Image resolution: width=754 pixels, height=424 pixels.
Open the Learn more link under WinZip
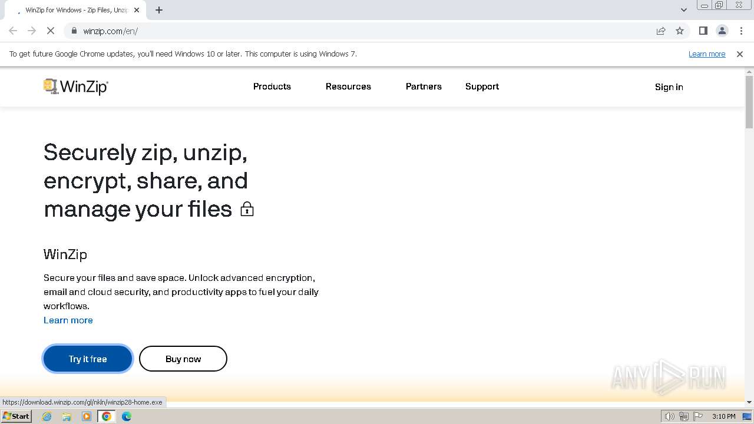pos(68,320)
